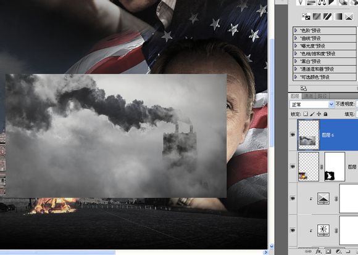Hide the Gradient Map adjustment layer
358x255 pixels.
pos(293,198)
